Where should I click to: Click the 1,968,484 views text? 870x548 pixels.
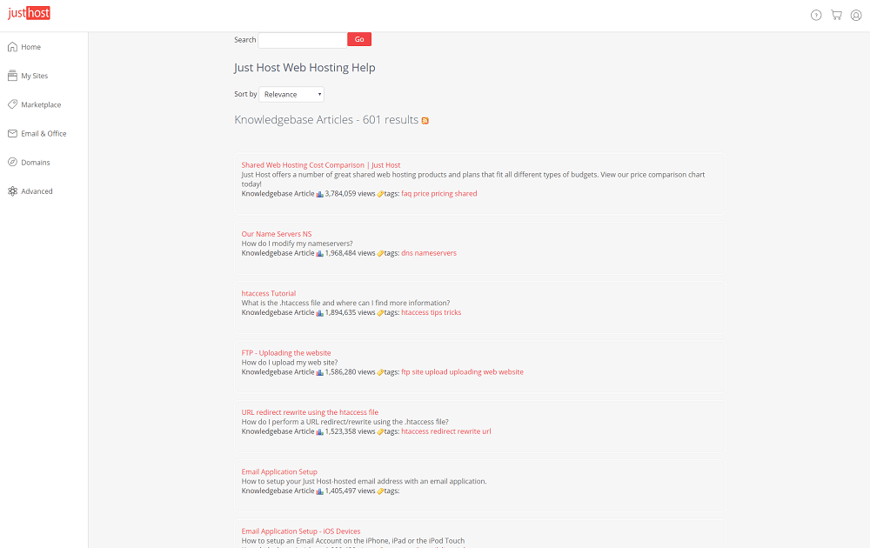click(x=350, y=253)
